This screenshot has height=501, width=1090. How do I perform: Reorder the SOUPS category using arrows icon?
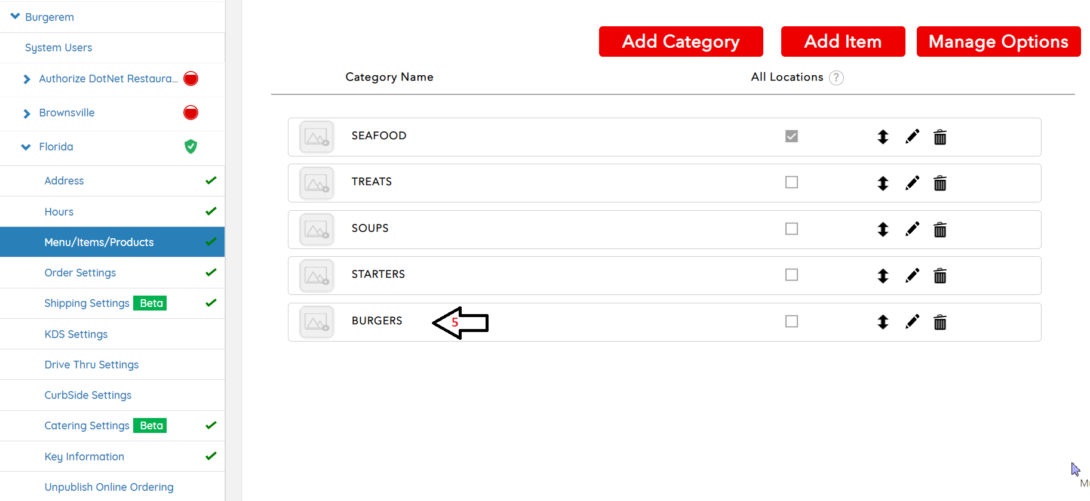point(883,229)
